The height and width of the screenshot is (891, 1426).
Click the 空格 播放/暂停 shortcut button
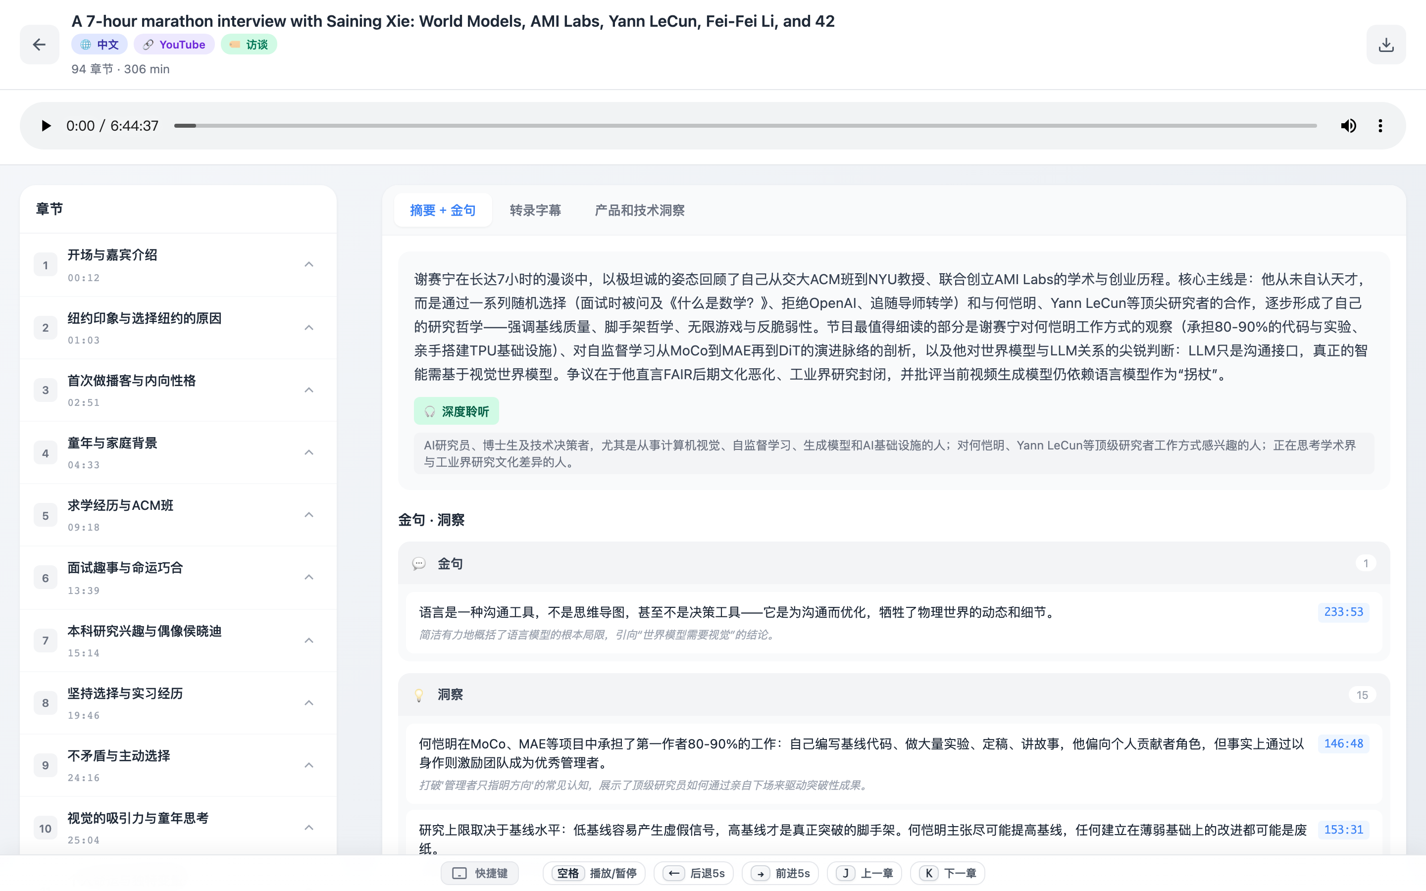594,873
